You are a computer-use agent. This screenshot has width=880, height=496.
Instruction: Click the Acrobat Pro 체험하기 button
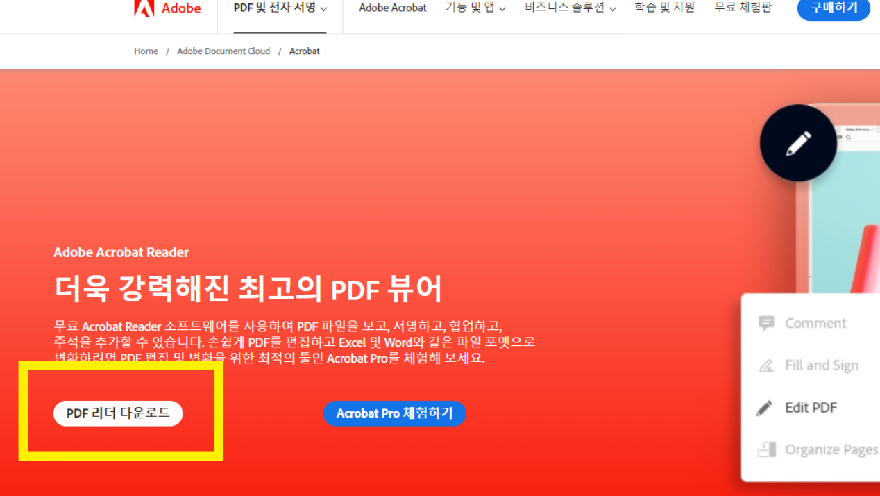tap(394, 413)
